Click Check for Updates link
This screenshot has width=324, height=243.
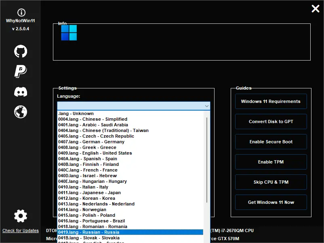[21, 230]
